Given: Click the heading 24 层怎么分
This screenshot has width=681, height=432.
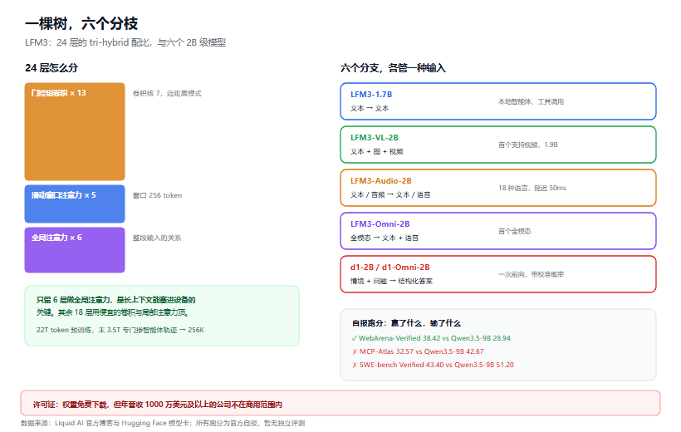Looking at the screenshot, I should pos(51,68).
